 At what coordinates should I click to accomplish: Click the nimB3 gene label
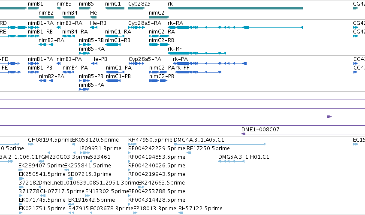pyautogui.click(x=64, y=4)
